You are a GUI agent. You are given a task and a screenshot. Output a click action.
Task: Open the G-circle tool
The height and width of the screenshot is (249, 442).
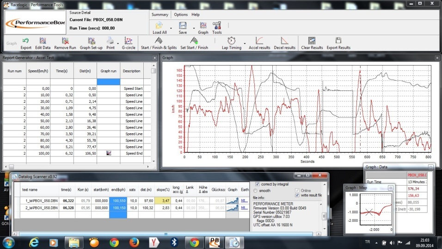tap(128, 41)
